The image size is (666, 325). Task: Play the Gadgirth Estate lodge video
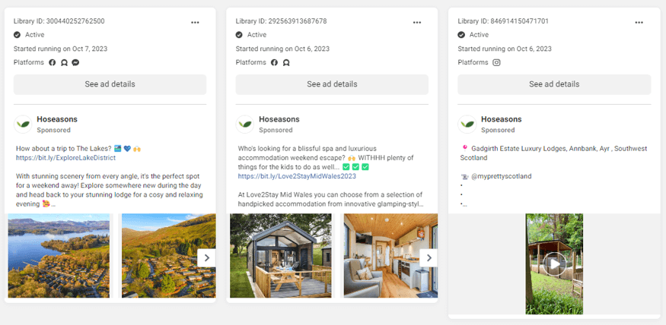click(554, 264)
